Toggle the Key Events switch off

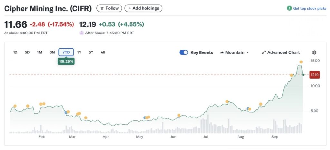184,52
